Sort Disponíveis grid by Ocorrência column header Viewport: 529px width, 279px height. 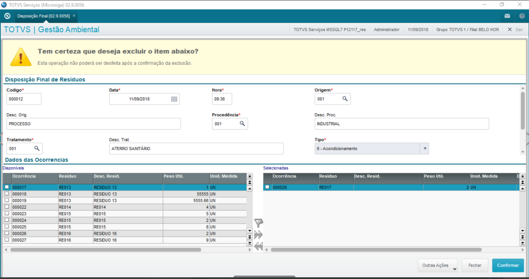pyautogui.click(x=35, y=177)
